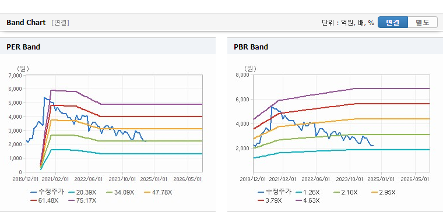Toggle the 1.26X legend entry

[x=308, y=192]
